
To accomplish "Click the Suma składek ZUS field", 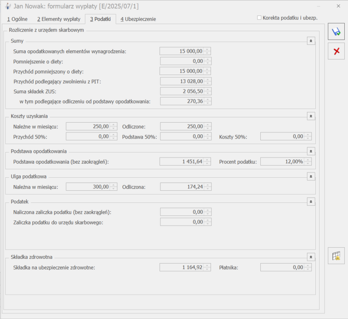I will tap(186, 91).
